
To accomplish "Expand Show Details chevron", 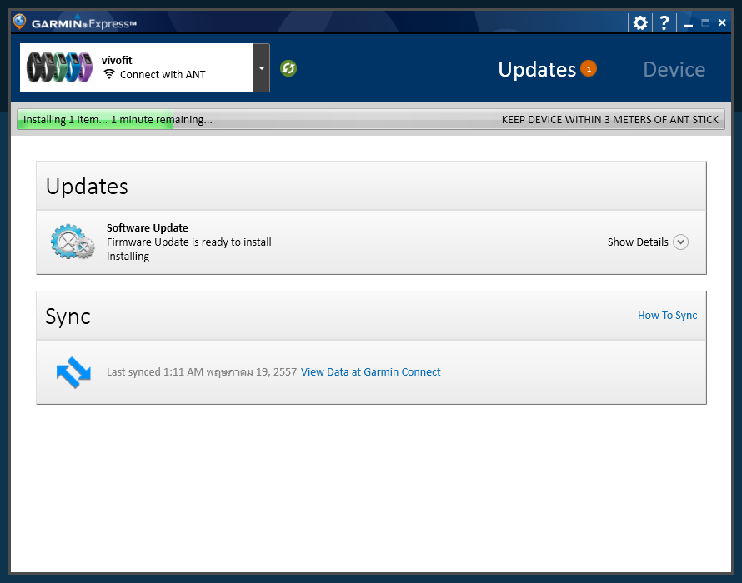I will 680,242.
